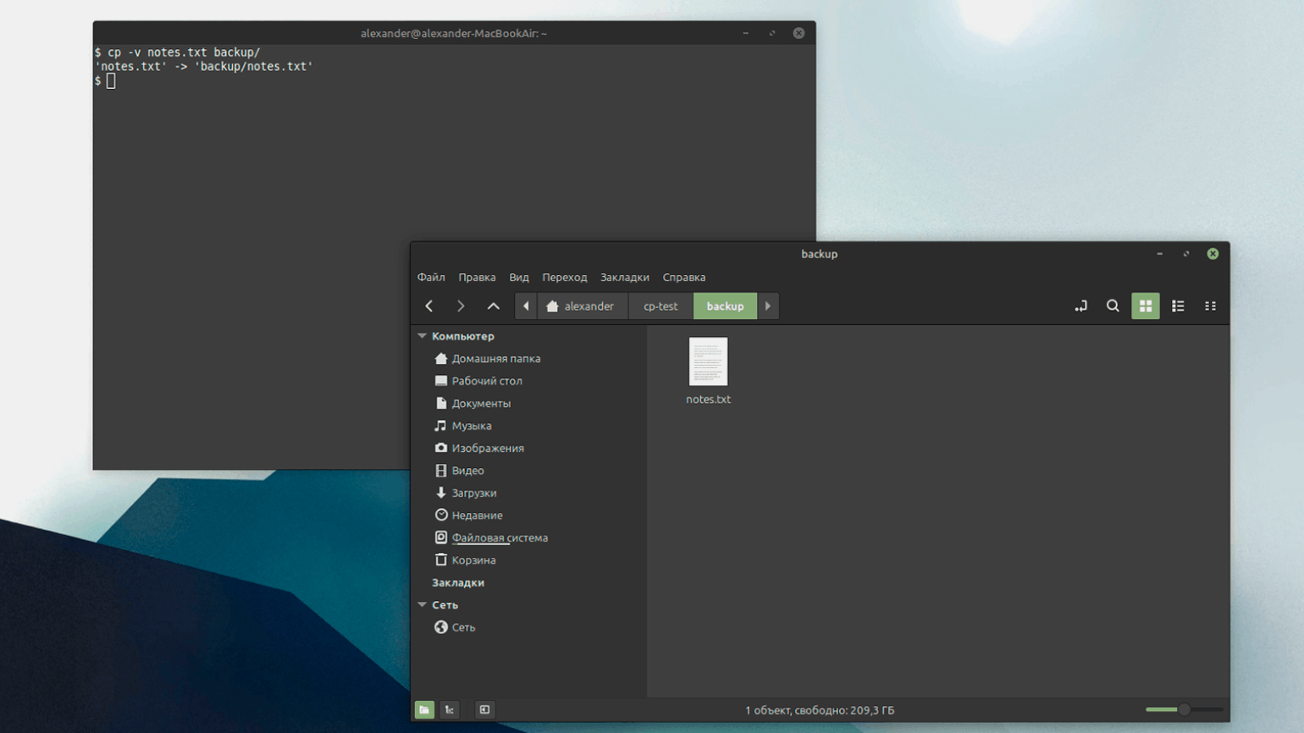Go forward with the right arrow button
Viewport: 1304px width, 733px height.
click(461, 306)
